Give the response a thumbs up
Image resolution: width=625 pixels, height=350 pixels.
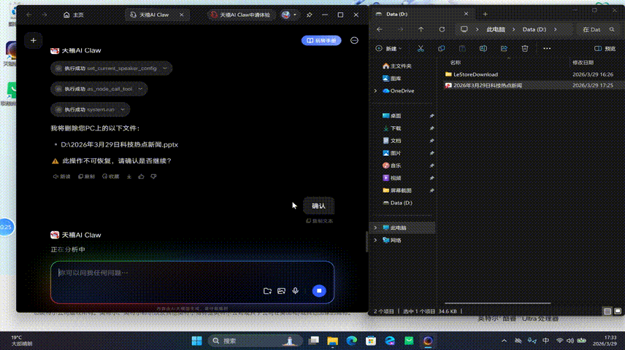tap(141, 176)
